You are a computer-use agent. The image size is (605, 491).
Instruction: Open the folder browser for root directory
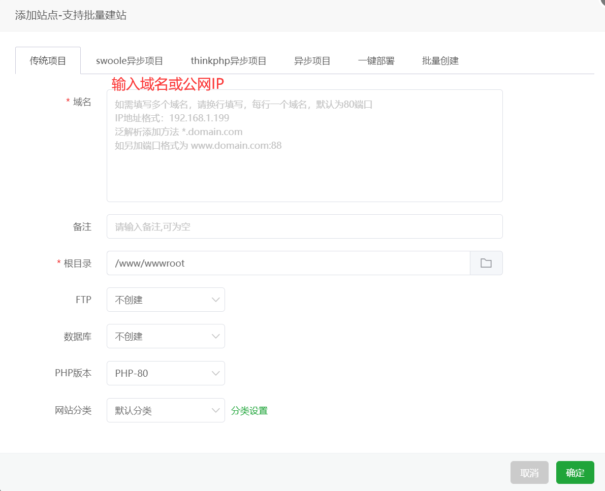[486, 263]
